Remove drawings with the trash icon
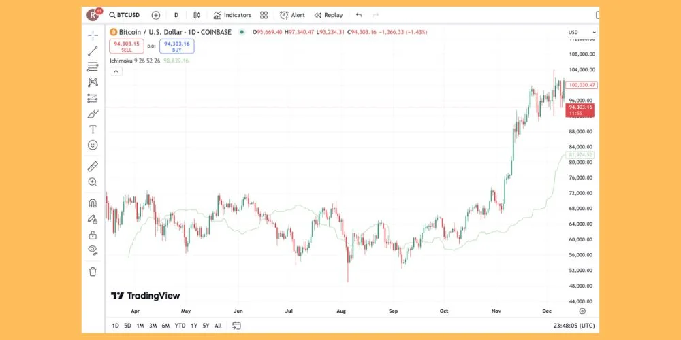Screen dimensions: 681x340 pos(93,271)
